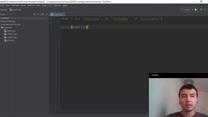Place cursor on 'Dushanba' string in code
The width and height of the screenshot is (208, 117).
[x=92, y=19]
